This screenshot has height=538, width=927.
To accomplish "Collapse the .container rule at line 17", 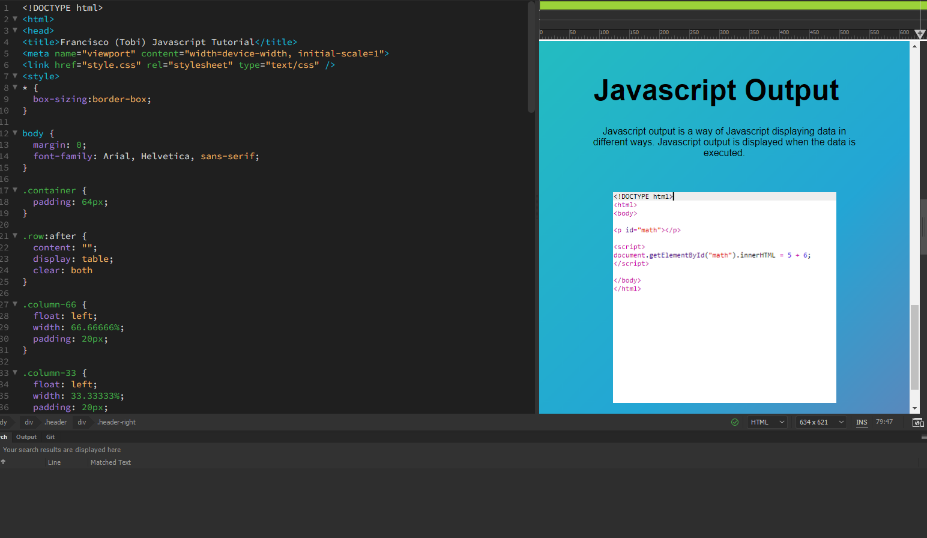I will (x=15, y=190).
